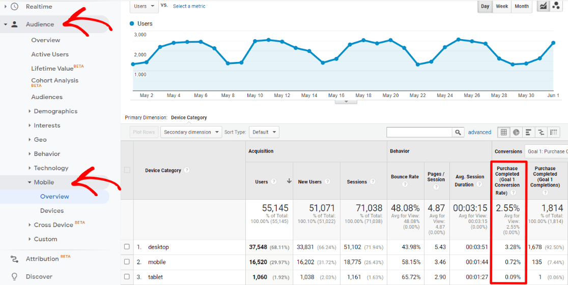The width and height of the screenshot is (568, 285).
Task: Open Active Users report
Action: click(x=50, y=54)
